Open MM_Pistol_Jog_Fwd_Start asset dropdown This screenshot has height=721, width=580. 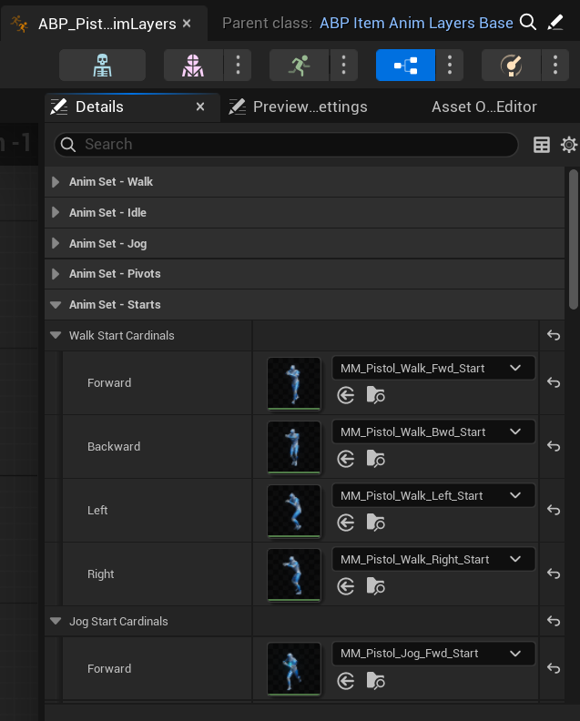[x=433, y=654]
